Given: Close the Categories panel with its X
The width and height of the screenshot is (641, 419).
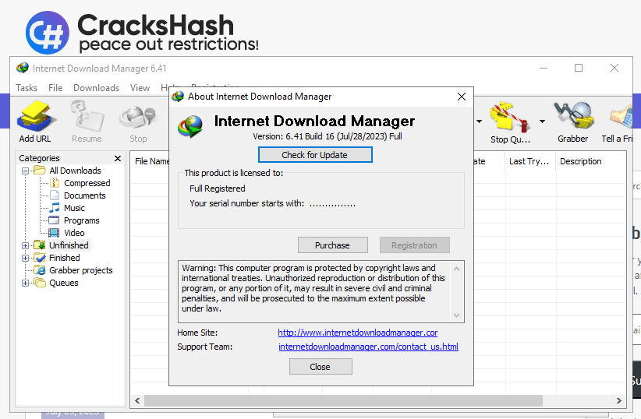Looking at the screenshot, I should (x=118, y=158).
